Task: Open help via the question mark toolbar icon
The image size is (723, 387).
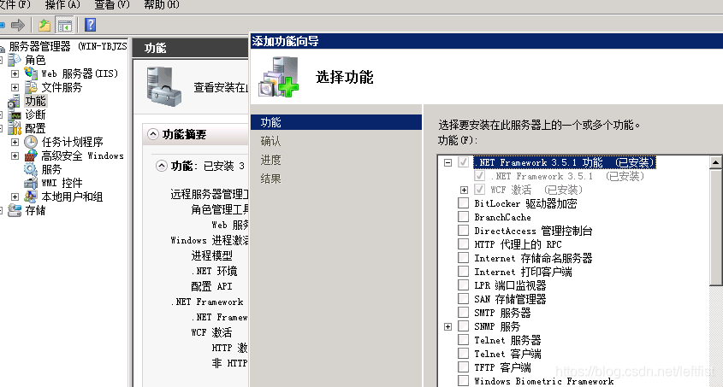Action: pos(91,25)
